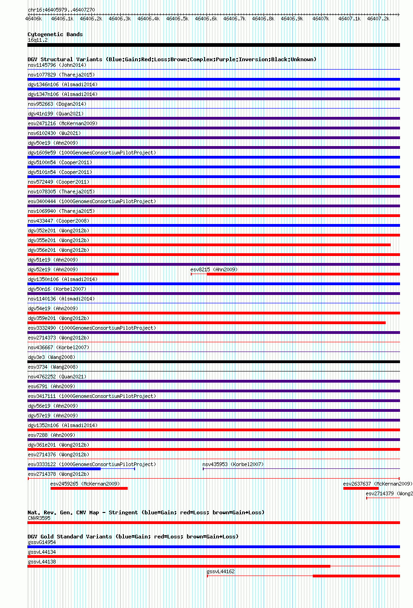
Task: Open dgv57e19 (Ahn2009) label
Action: [53, 416]
